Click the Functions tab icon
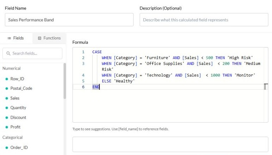This screenshot has width=272, height=155. (39, 38)
